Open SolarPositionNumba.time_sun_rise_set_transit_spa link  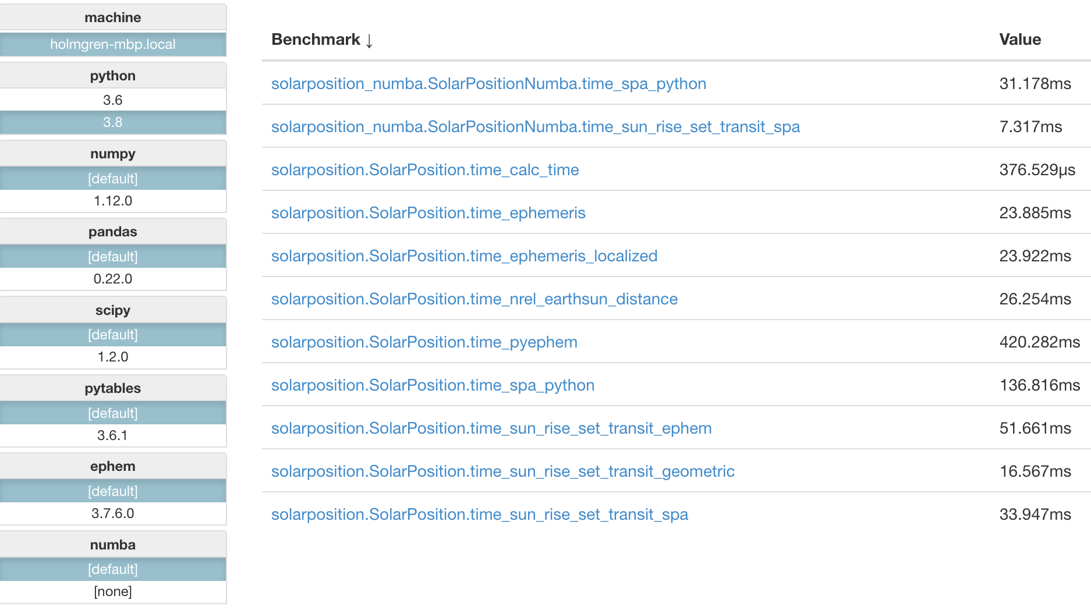(535, 127)
